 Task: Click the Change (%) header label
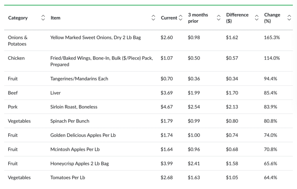click(272, 18)
